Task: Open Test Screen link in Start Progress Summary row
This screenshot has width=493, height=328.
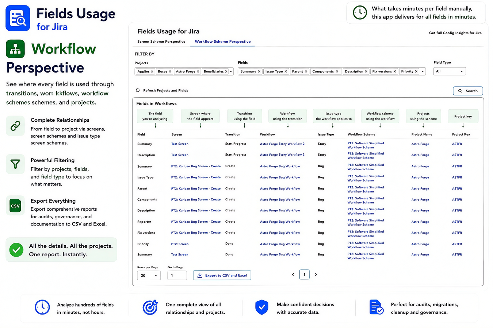Action: (x=180, y=144)
